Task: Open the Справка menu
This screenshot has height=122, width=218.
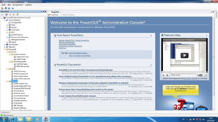Action: (28, 5)
